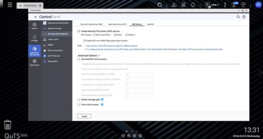This screenshot has height=139, width=263.
Task: Switch to the WebDAV tab
Action: (x=150, y=24)
